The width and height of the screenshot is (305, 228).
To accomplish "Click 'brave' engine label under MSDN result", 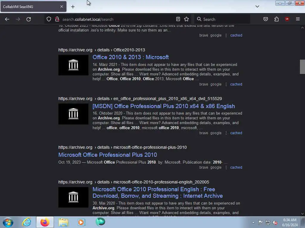I will pyautogui.click(x=204, y=133).
